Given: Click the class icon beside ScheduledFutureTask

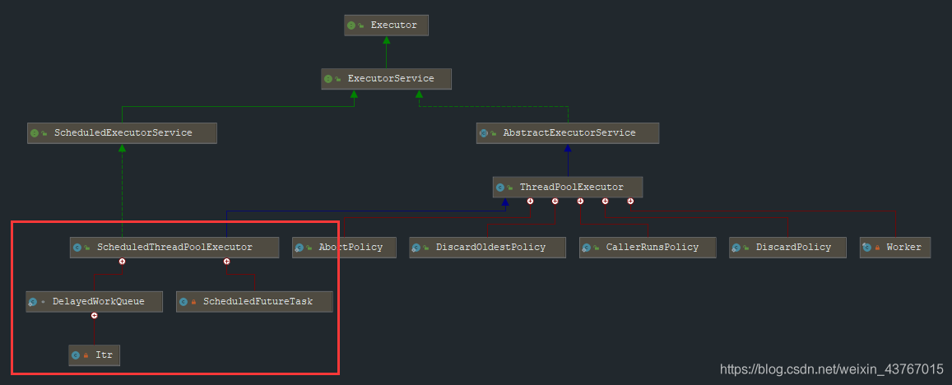Looking at the screenshot, I should coord(183,302).
